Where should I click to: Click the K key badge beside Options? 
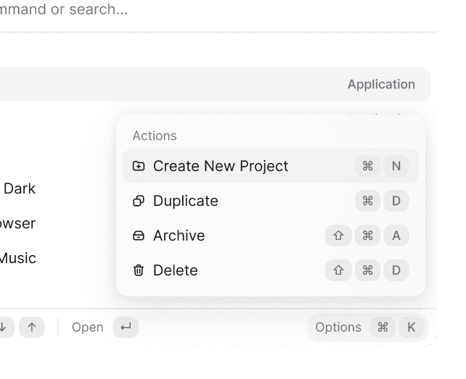(x=411, y=328)
